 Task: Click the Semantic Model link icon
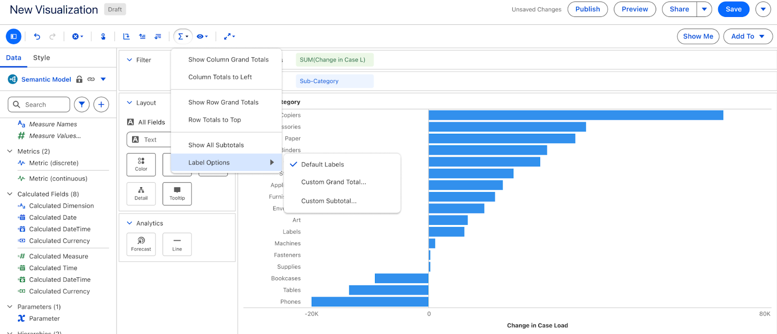[x=91, y=80]
